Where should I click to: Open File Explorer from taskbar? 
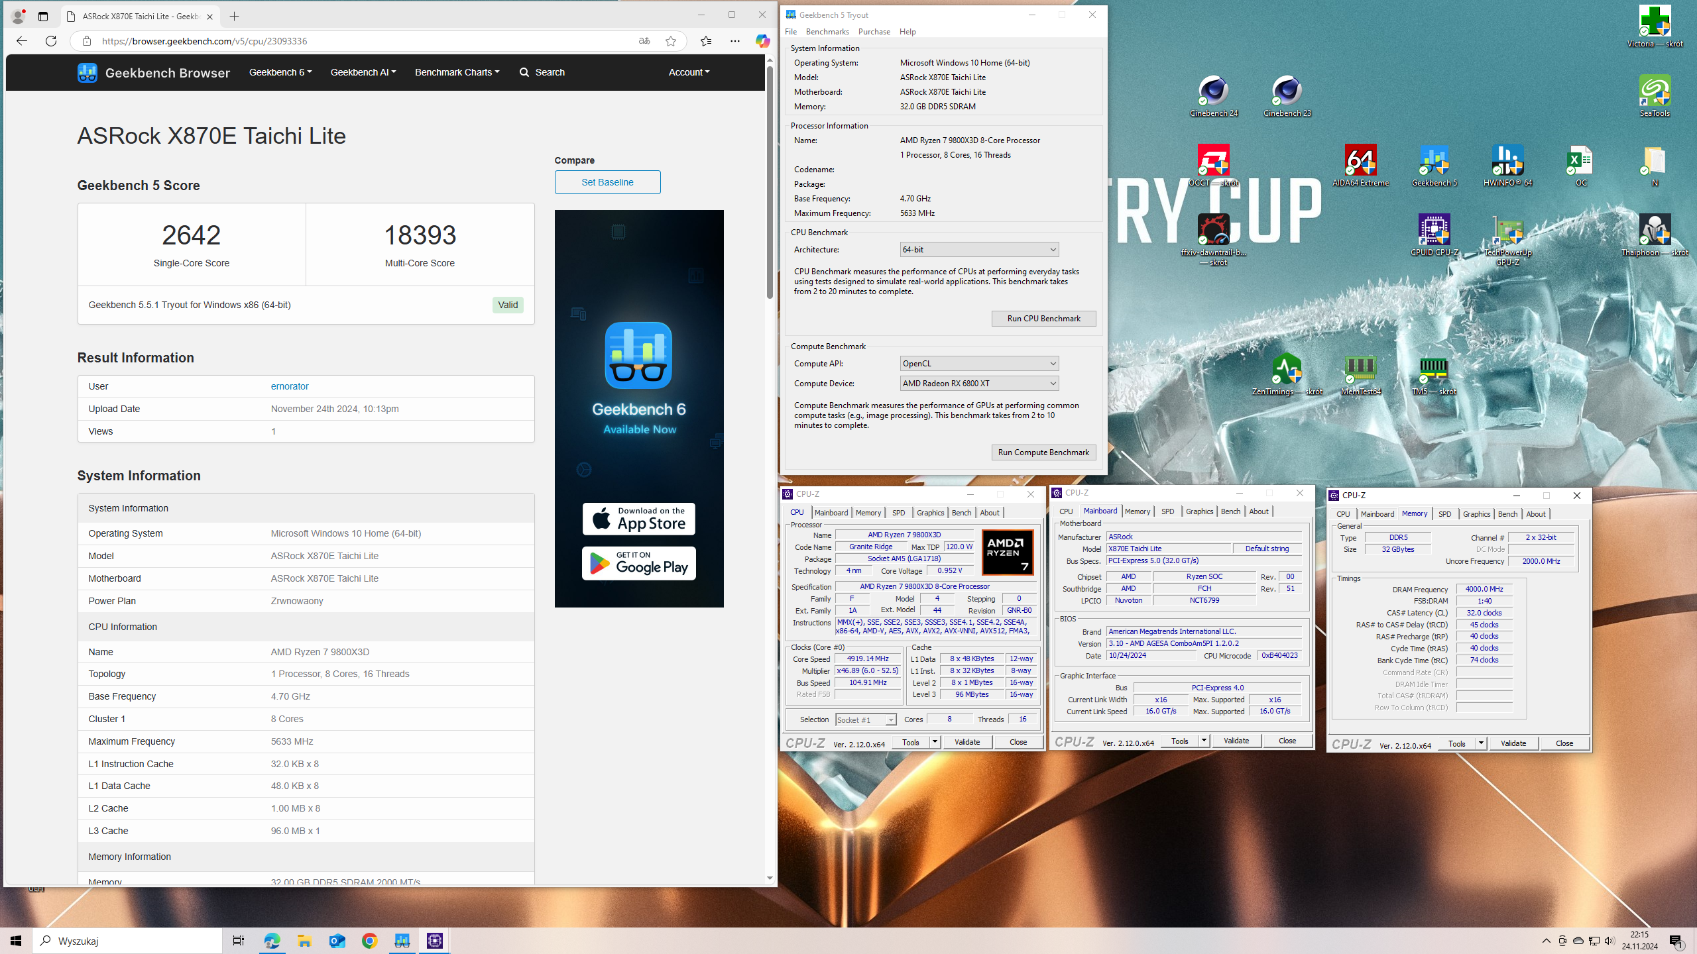coord(304,941)
